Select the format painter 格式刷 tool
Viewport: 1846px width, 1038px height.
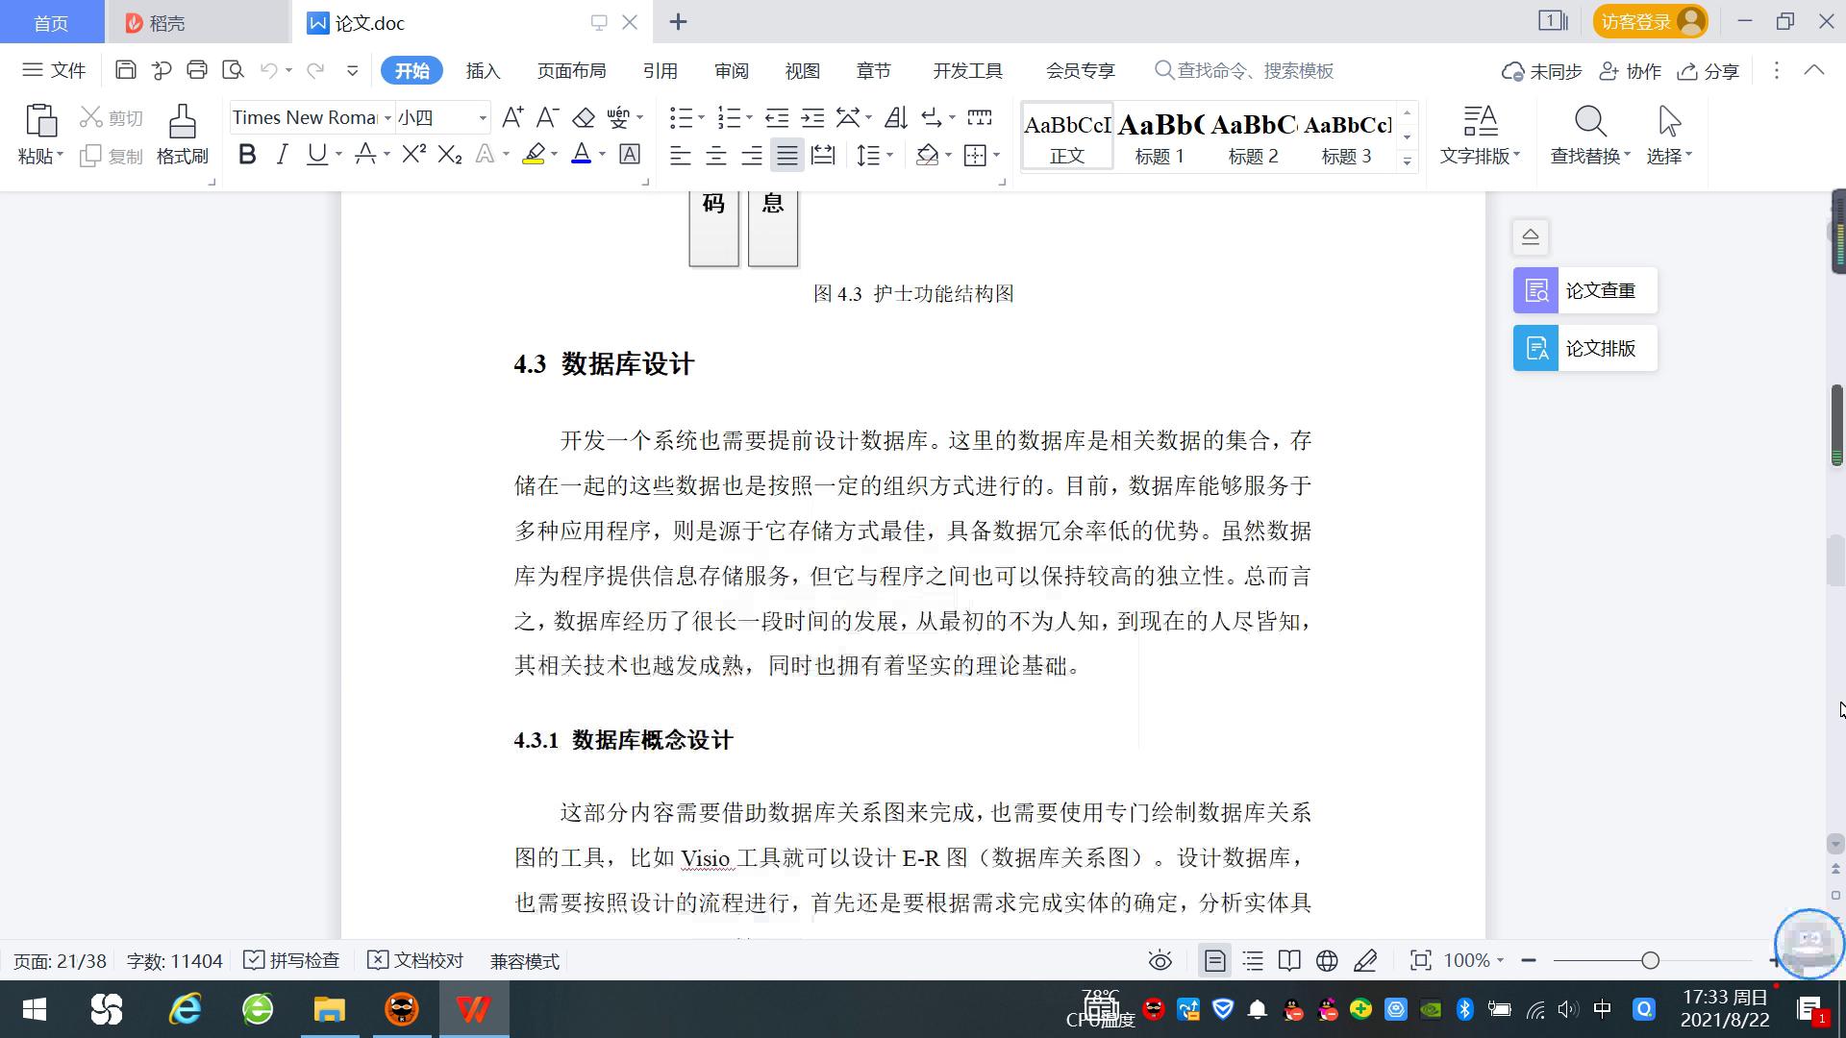(181, 135)
